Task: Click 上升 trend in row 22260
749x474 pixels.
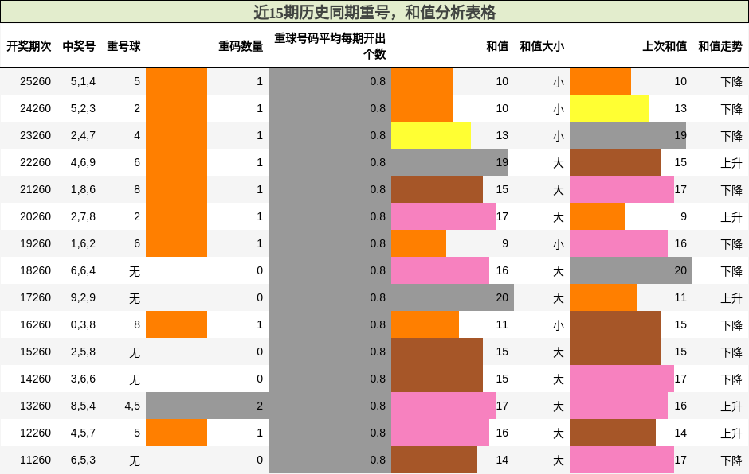Action: coord(731,163)
